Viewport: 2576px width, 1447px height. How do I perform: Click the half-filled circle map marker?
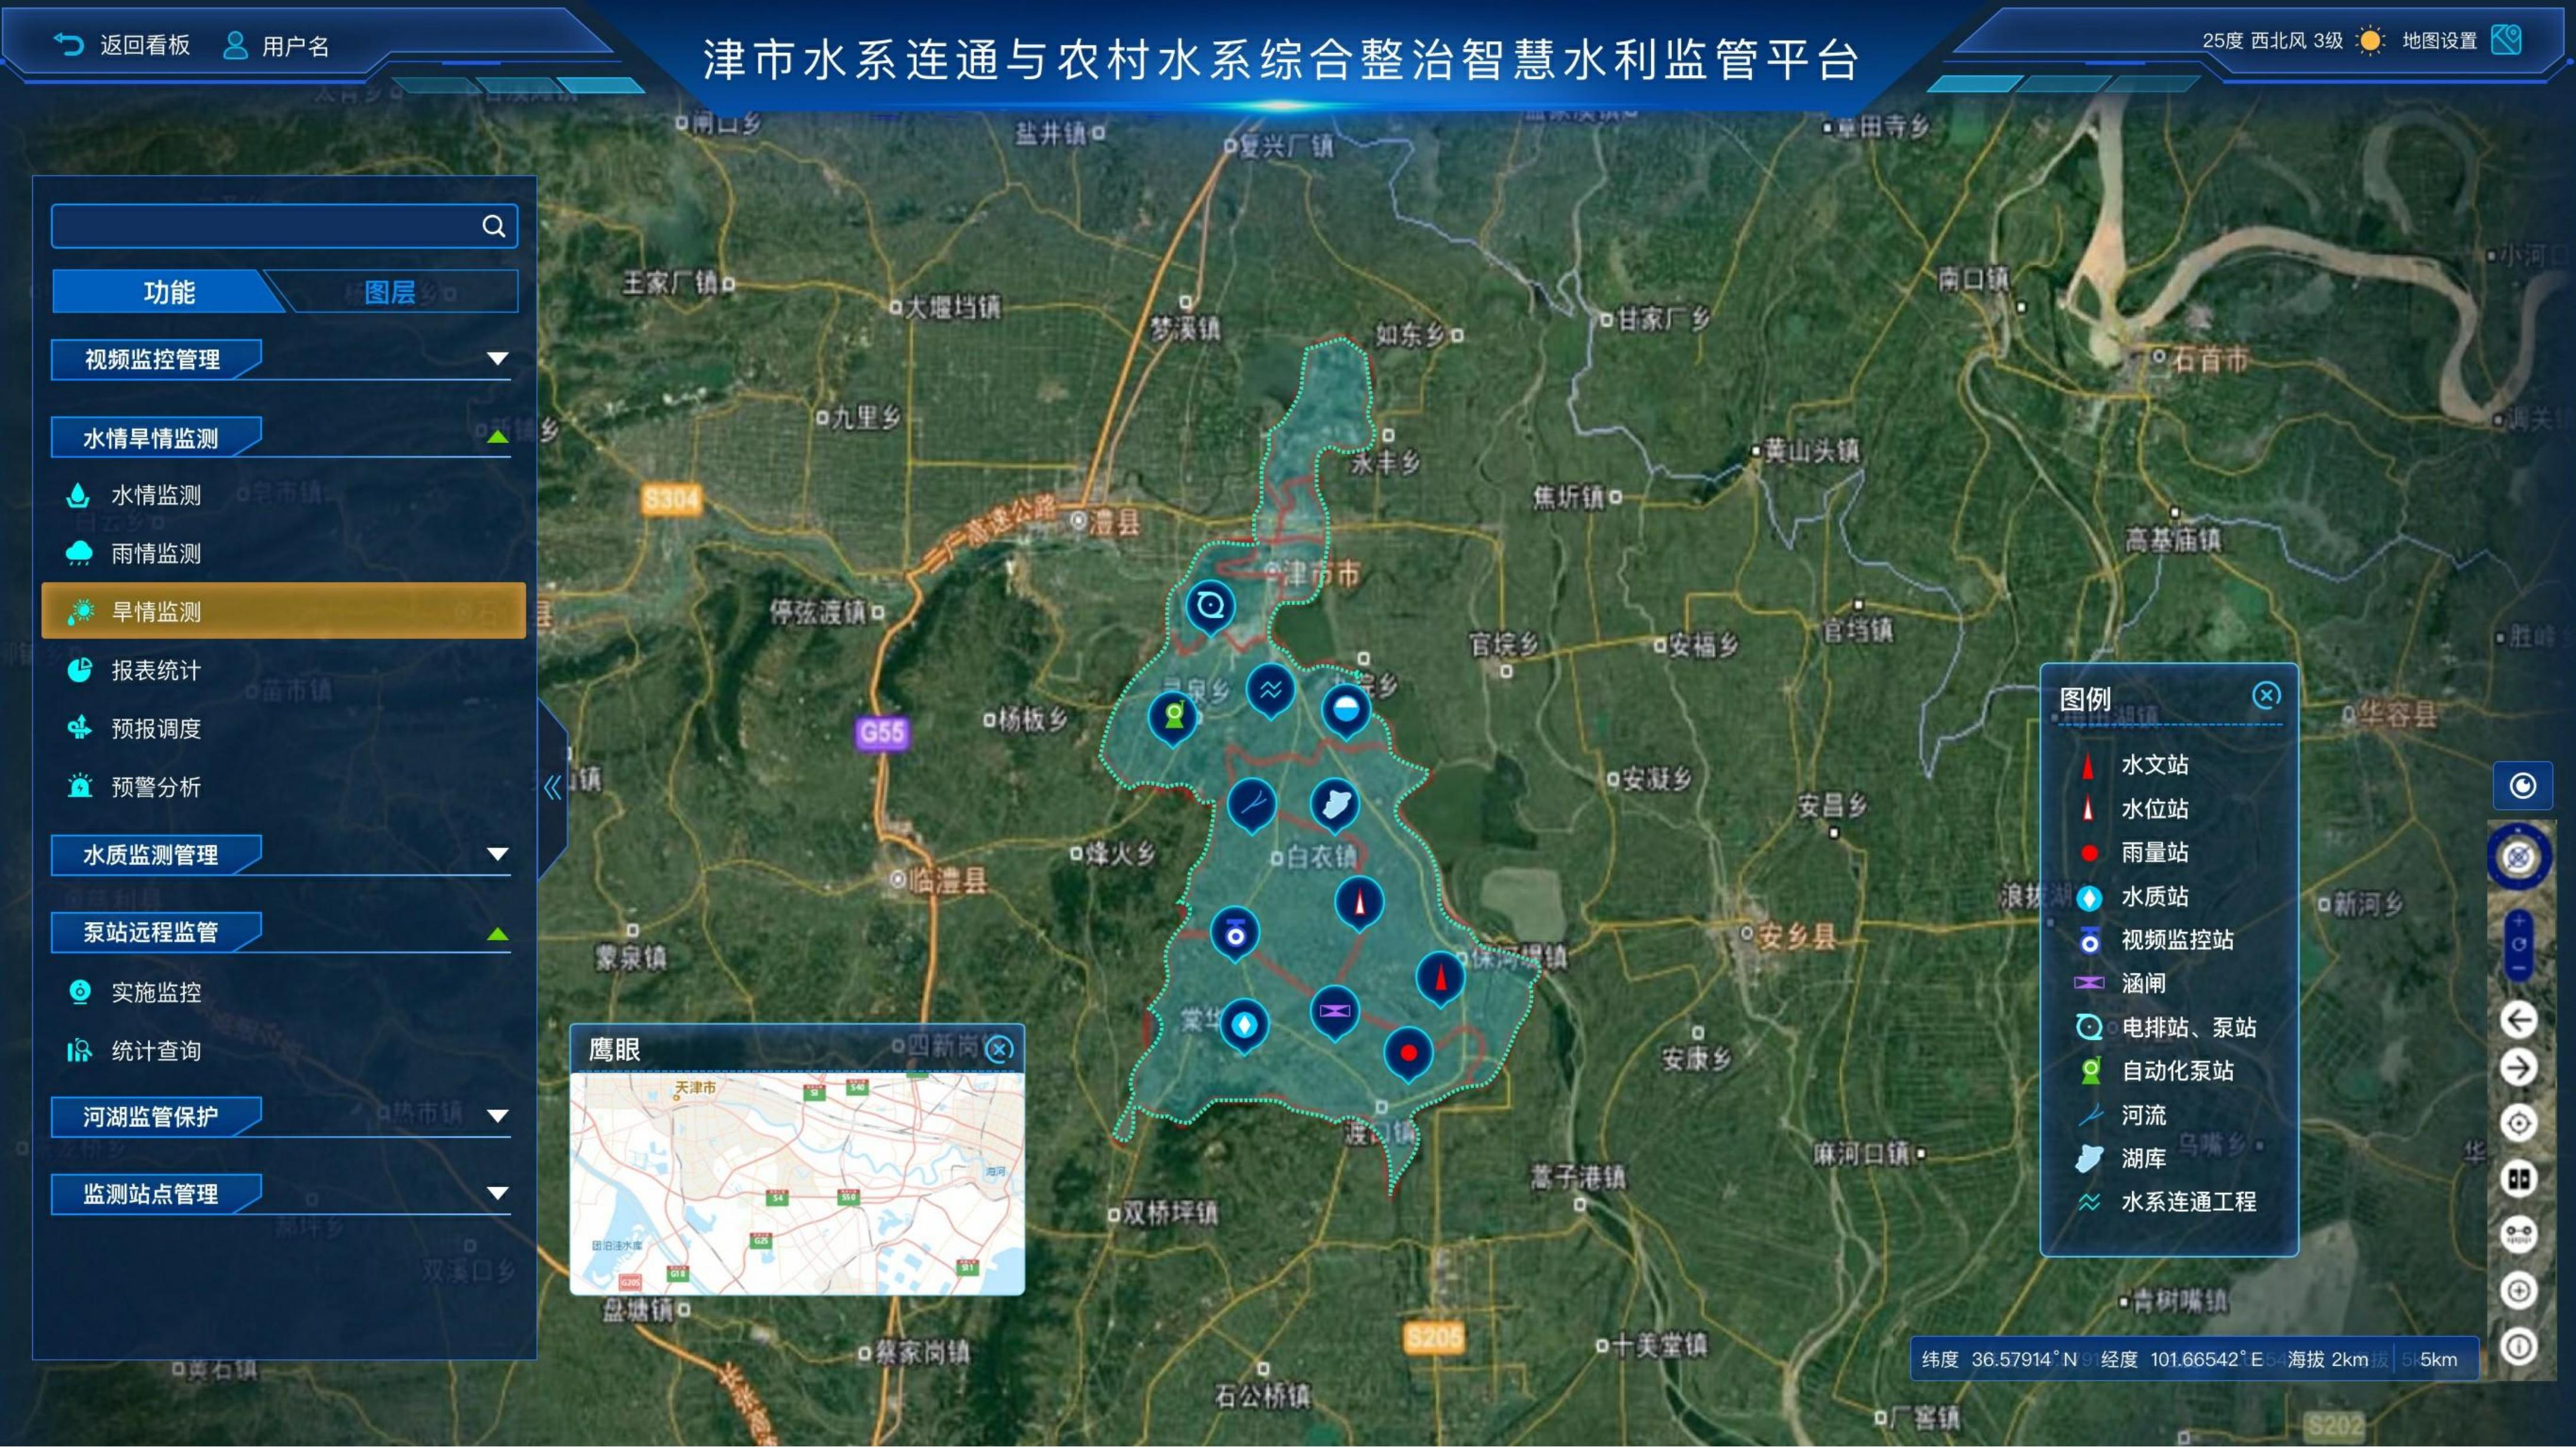click(x=1346, y=711)
